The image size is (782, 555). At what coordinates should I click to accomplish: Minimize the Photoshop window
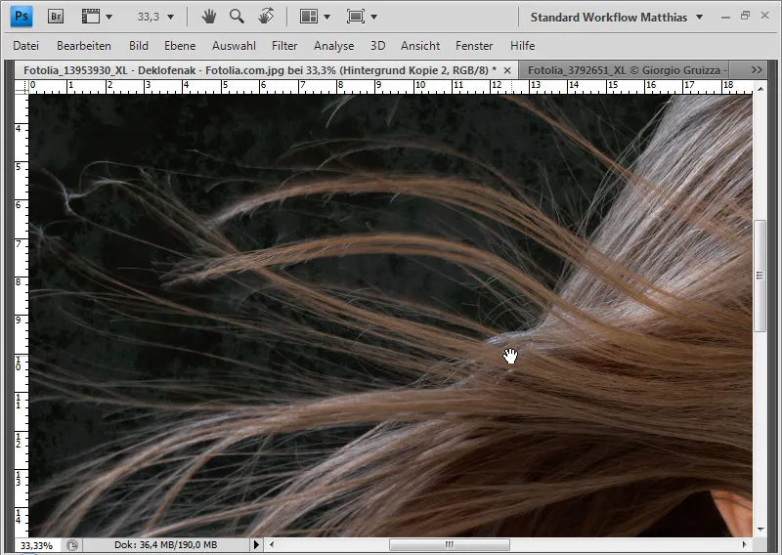tap(725, 17)
